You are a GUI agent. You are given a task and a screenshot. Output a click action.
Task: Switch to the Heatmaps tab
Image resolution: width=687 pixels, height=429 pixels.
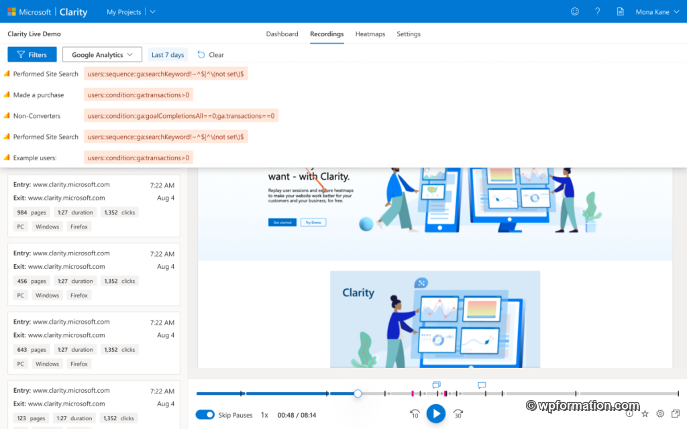coord(370,34)
